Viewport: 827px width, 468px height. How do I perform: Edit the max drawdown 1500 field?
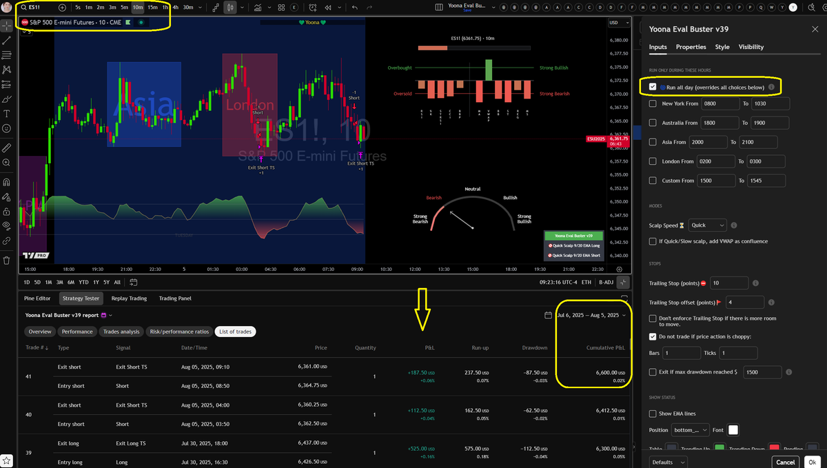tap(762, 372)
